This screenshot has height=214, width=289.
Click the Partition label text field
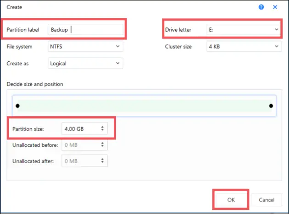pos(85,30)
